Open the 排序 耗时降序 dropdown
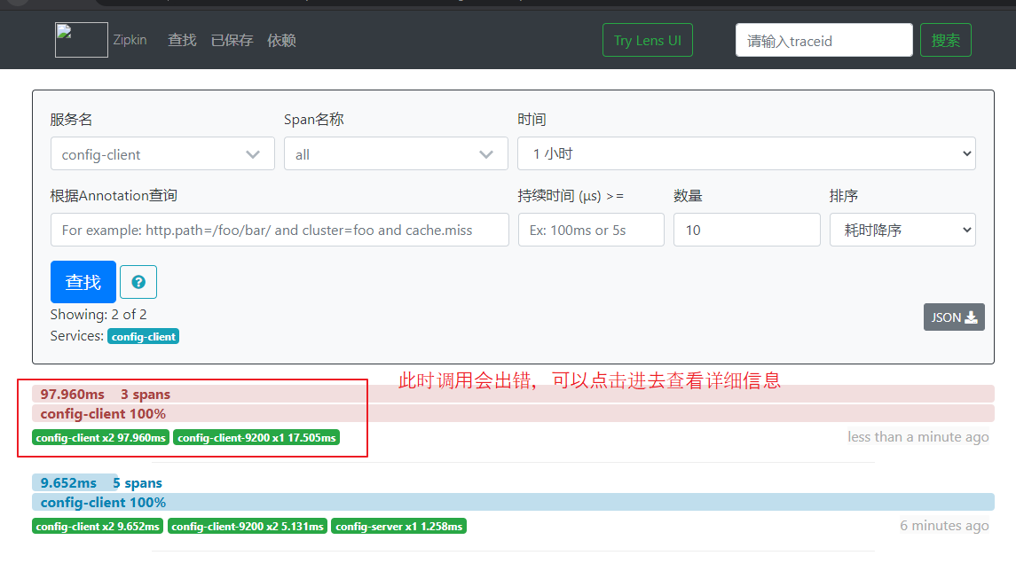The image size is (1016, 579). click(902, 230)
